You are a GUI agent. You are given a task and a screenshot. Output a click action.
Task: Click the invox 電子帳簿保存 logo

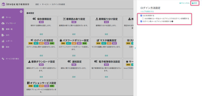15,4
